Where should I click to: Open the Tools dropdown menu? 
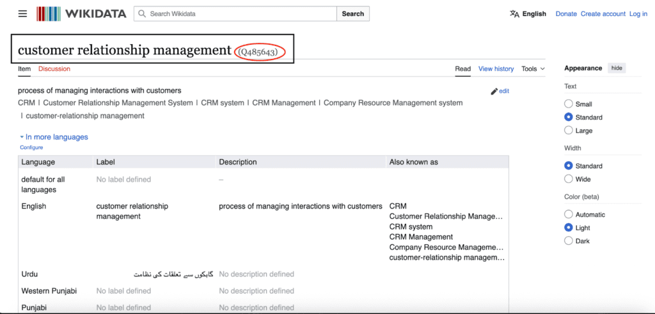(533, 69)
